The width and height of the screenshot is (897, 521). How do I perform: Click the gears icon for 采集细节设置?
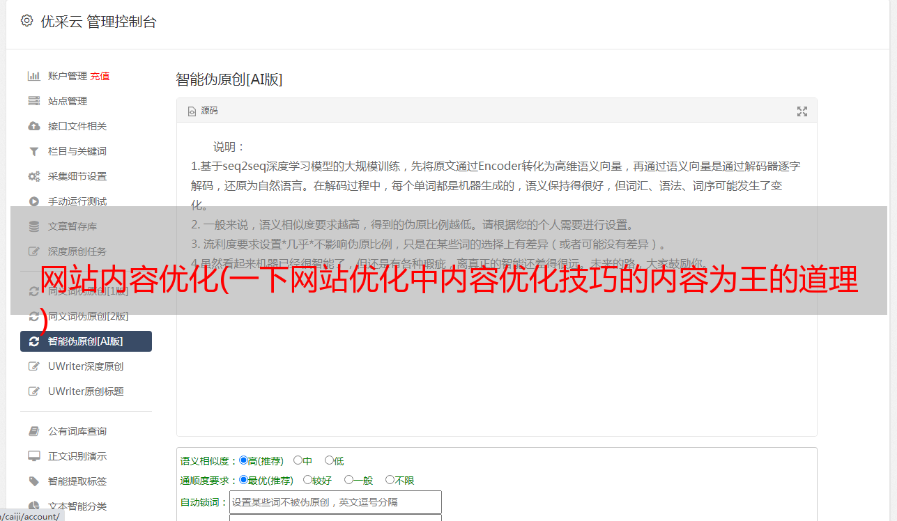[33, 176]
